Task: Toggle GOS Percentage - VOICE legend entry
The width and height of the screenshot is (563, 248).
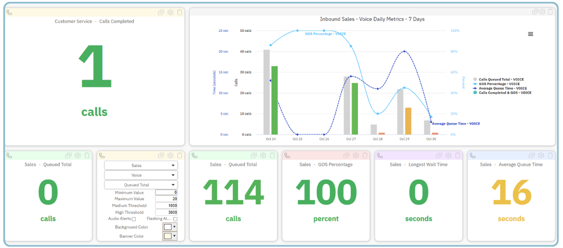Action: click(x=499, y=84)
